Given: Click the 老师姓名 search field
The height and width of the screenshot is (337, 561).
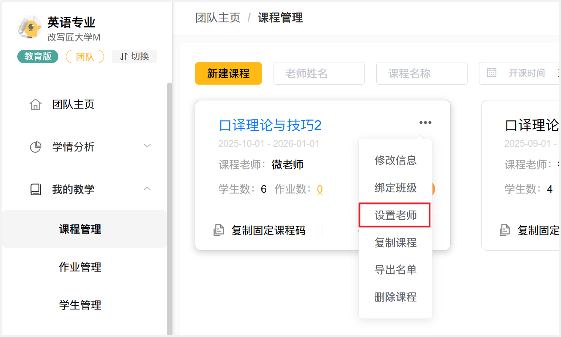Looking at the screenshot, I should [x=319, y=73].
